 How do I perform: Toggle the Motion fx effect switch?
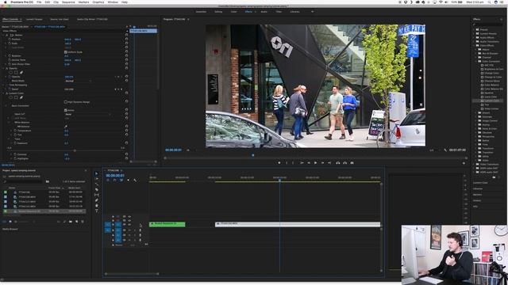tap(7, 35)
